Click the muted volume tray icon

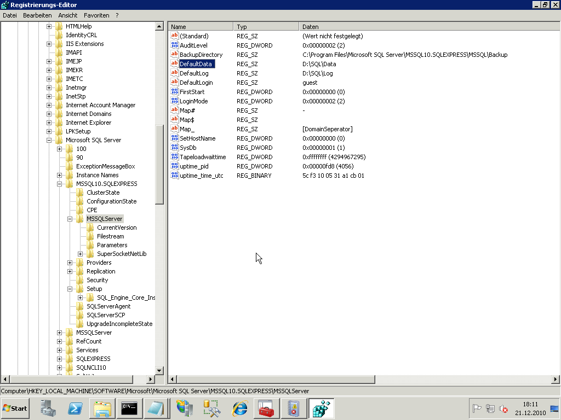point(503,409)
